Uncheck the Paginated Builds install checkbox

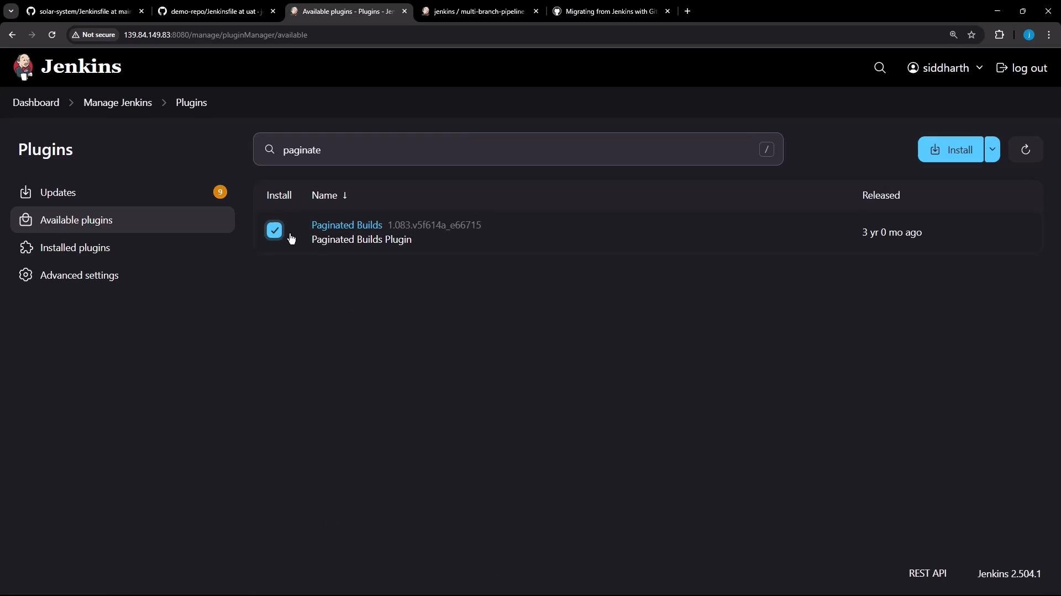point(275,231)
